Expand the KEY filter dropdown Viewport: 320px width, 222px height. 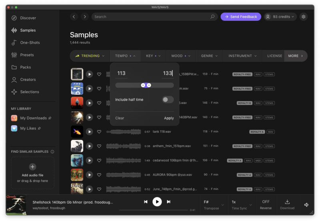[x=153, y=56]
